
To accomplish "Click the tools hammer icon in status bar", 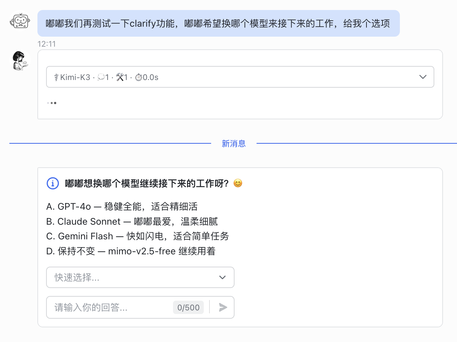I will (120, 77).
